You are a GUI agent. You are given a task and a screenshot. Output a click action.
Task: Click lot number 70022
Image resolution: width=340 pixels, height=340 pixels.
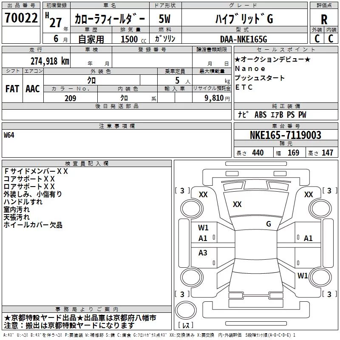point(21,18)
